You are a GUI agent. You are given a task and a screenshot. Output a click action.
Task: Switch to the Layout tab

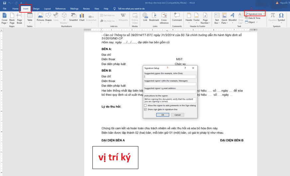pyautogui.click(x=47, y=9)
